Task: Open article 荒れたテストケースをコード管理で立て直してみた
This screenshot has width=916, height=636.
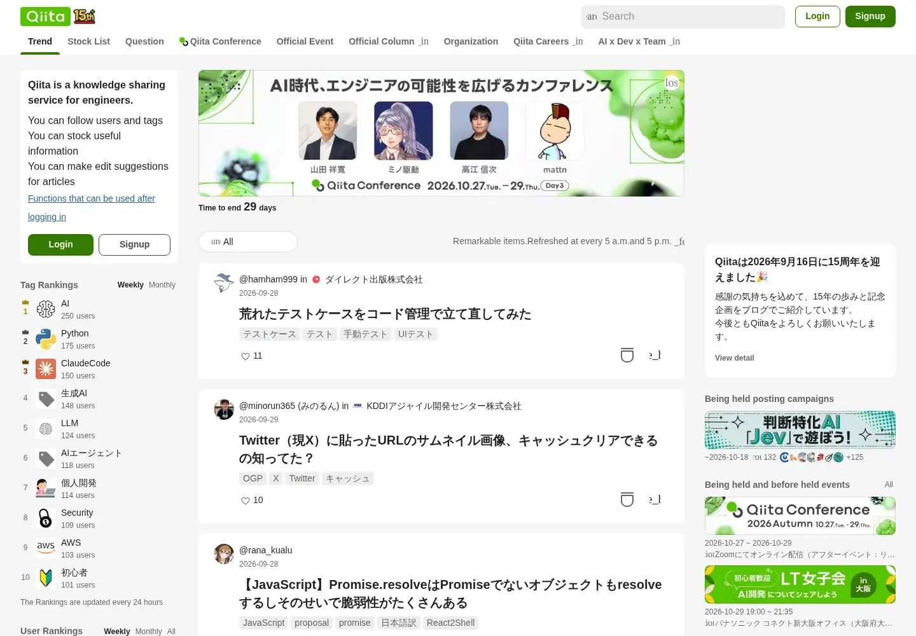Action: (x=385, y=314)
